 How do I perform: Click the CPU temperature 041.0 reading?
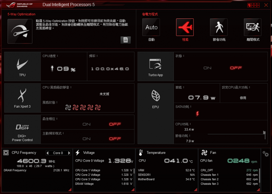pos(178,161)
